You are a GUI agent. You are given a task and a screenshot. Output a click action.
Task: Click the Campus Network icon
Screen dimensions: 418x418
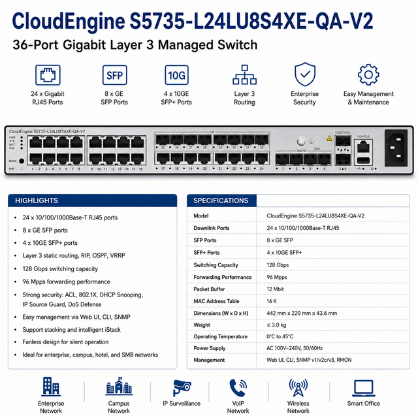coord(119,386)
